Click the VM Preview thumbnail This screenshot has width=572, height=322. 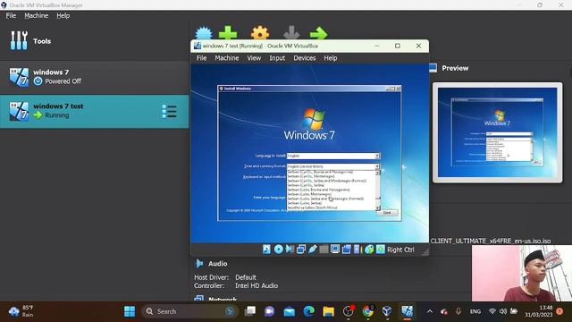pos(497,132)
